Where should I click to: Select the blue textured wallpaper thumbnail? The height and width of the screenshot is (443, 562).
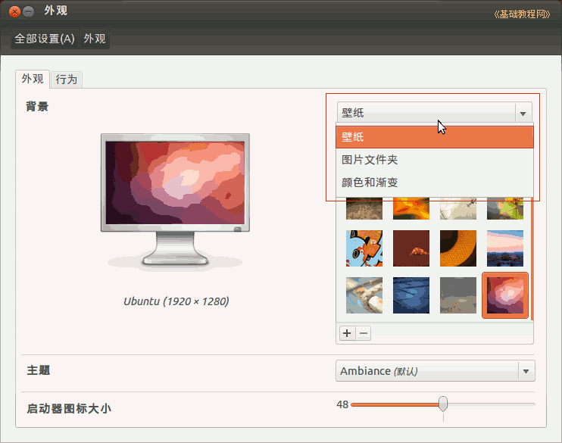(411, 295)
